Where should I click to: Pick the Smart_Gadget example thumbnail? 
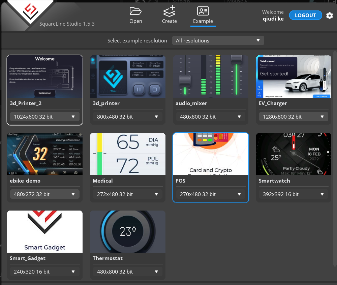44,231
